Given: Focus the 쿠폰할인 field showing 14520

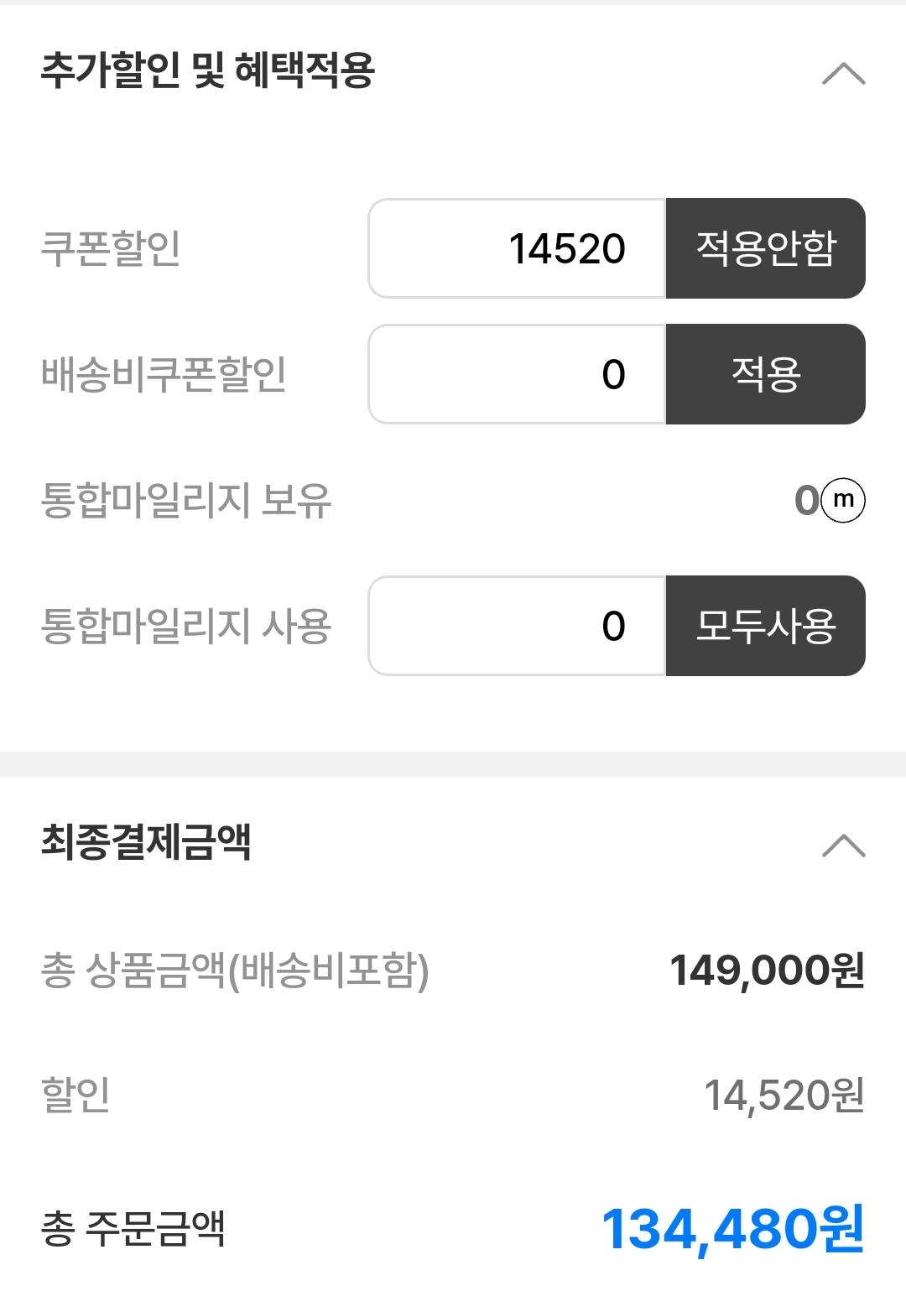Looking at the screenshot, I should click(x=517, y=248).
